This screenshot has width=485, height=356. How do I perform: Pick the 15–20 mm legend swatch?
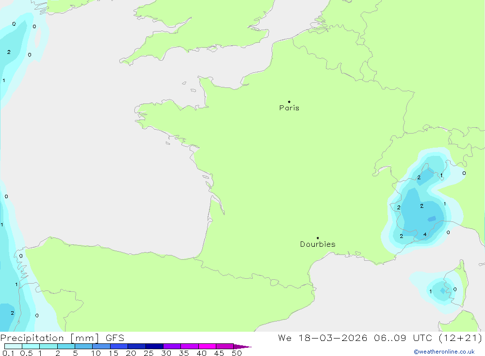119,346
